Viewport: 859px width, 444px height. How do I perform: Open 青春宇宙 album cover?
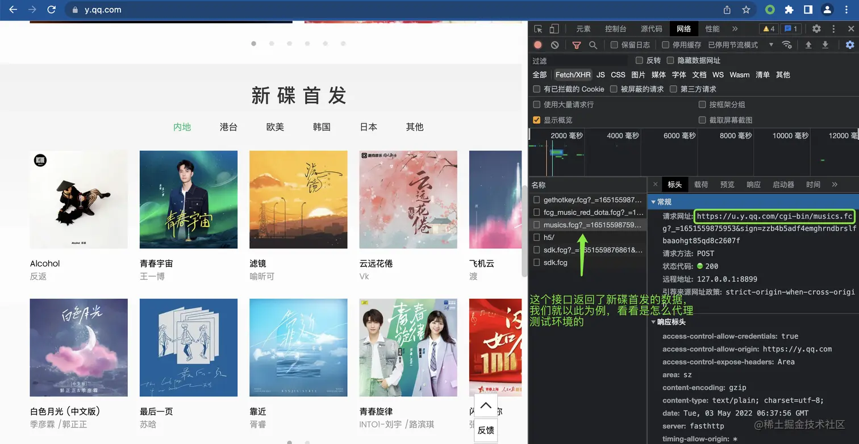[189, 199]
